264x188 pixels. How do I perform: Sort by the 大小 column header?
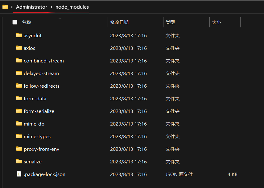point(217,22)
